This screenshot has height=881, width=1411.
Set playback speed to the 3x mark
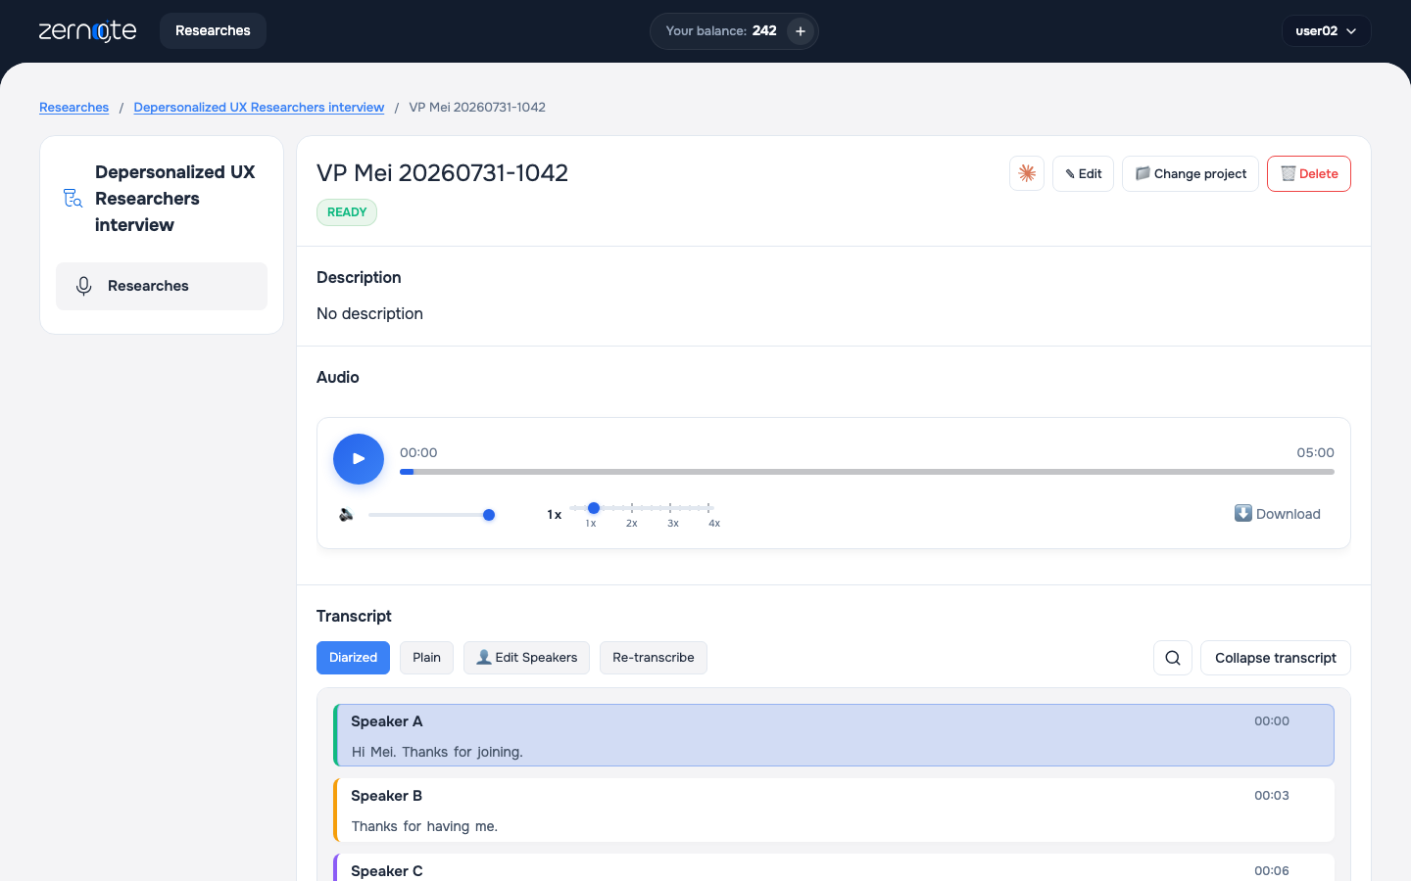click(673, 523)
